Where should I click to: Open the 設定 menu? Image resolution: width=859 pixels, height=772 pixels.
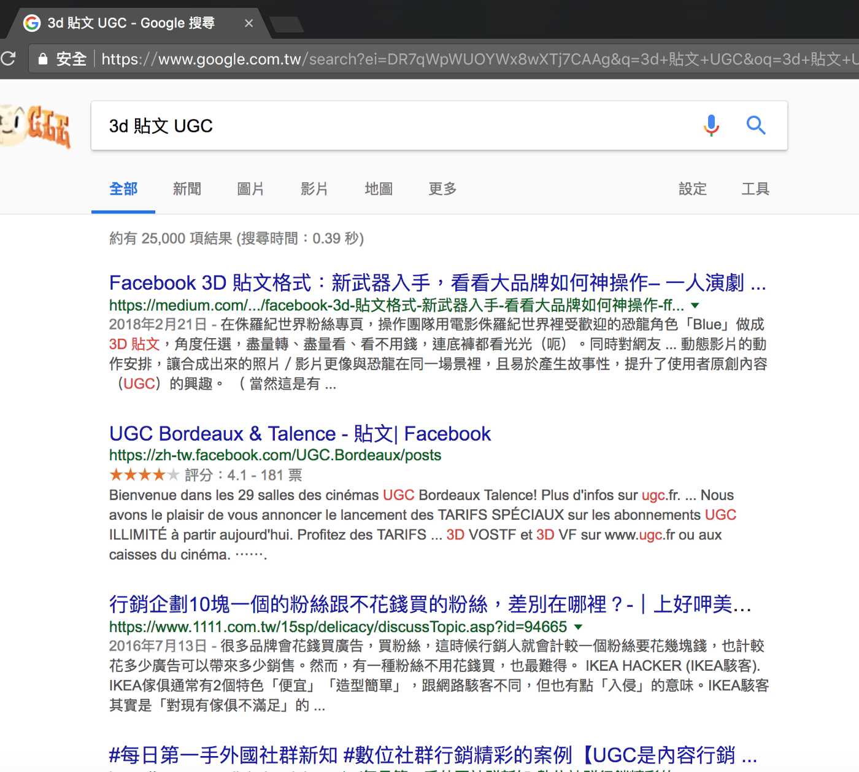click(693, 189)
